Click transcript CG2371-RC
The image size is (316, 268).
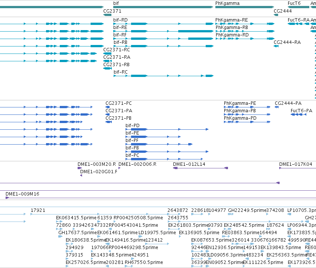(117, 50)
